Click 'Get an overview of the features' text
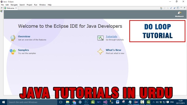The height and width of the screenshot is (105, 187). click(x=32, y=40)
